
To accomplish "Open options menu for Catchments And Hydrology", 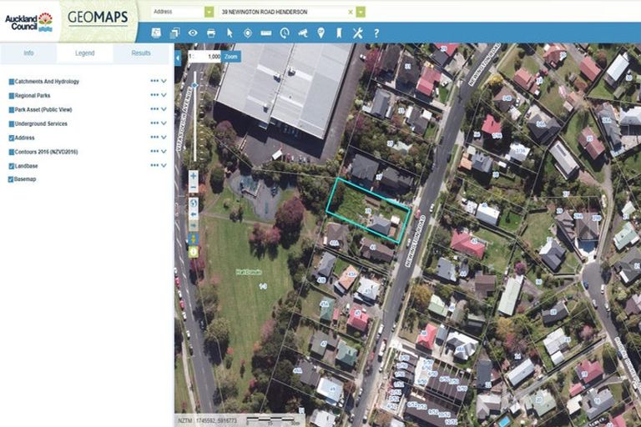I will [154, 81].
